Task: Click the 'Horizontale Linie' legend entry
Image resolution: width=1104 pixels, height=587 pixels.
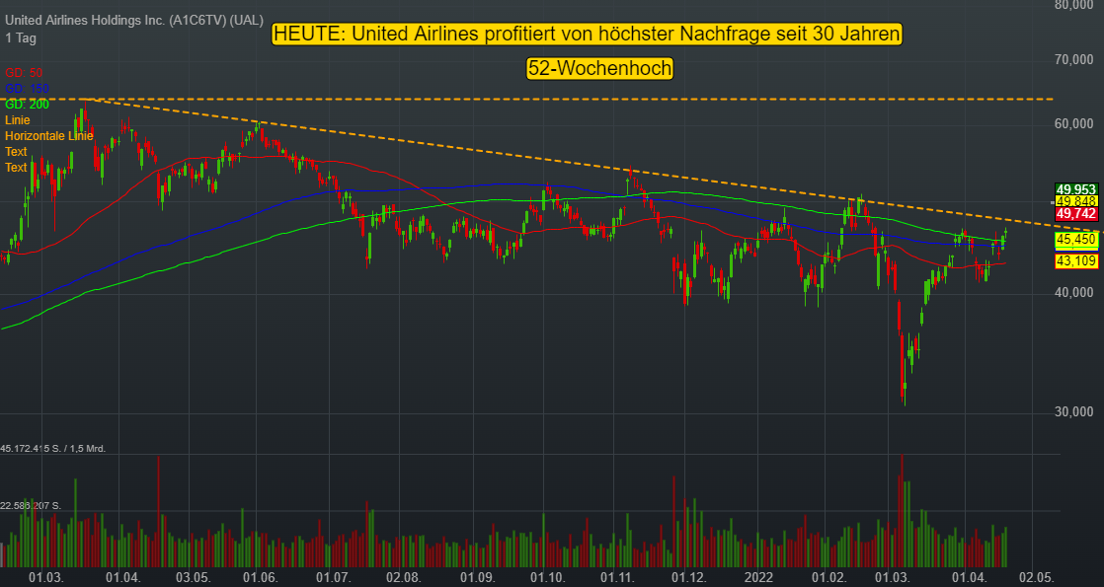Action: click(48, 136)
